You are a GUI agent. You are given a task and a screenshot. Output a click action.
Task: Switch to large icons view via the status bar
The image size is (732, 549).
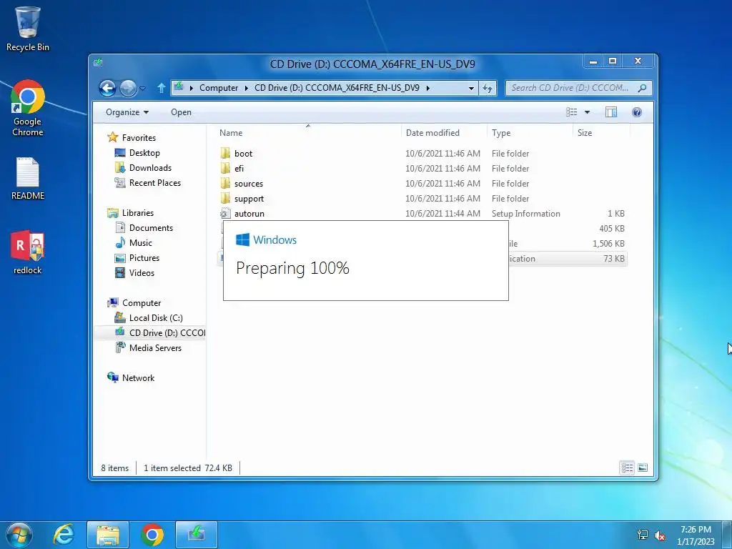pyautogui.click(x=643, y=468)
